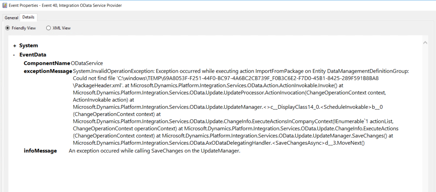Select the exceptionMessage field label

pos(48,71)
